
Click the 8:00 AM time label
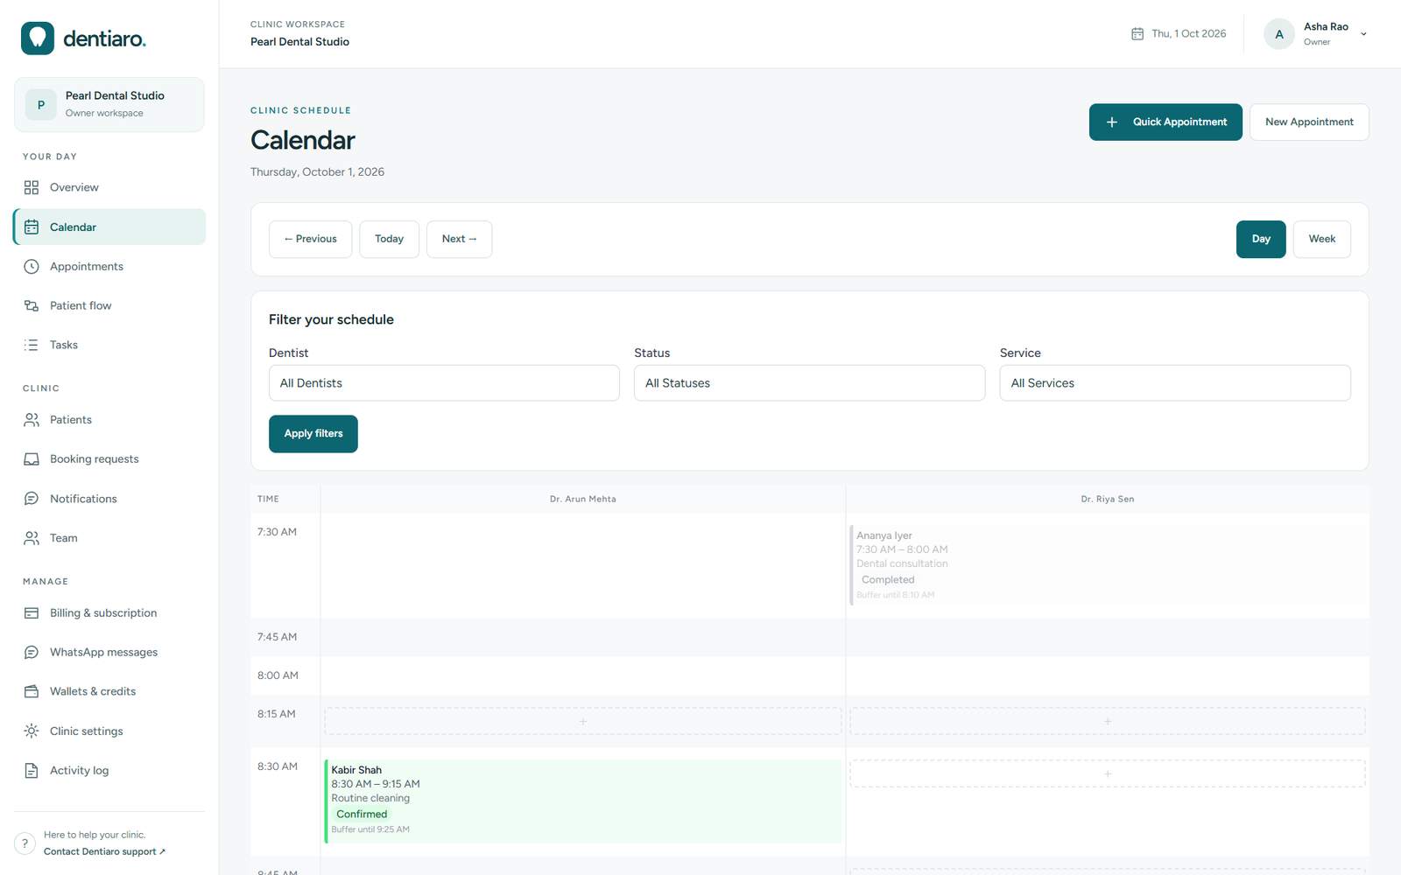[x=278, y=675]
